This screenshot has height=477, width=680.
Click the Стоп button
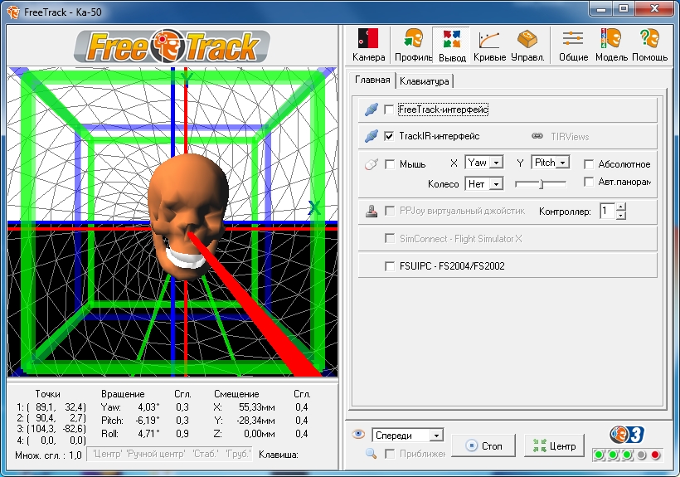click(x=483, y=445)
